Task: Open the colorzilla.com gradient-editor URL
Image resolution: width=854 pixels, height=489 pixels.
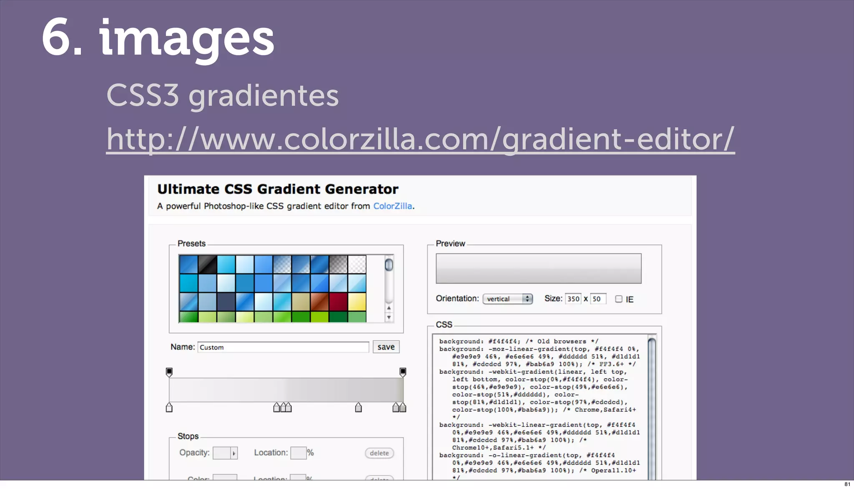Action: [x=420, y=139]
